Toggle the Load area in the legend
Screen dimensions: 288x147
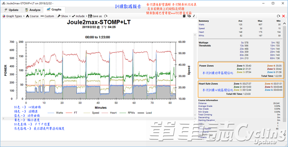[145, 113]
